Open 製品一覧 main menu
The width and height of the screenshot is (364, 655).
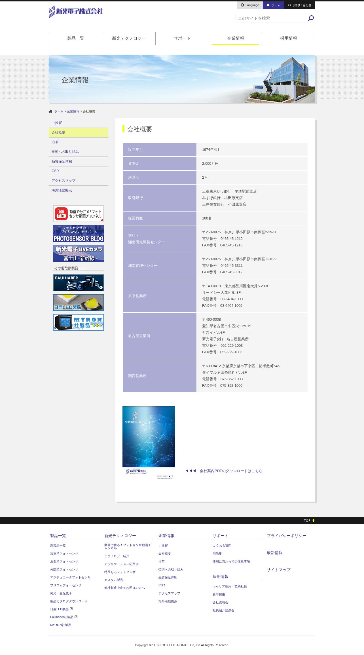pyautogui.click(x=75, y=38)
